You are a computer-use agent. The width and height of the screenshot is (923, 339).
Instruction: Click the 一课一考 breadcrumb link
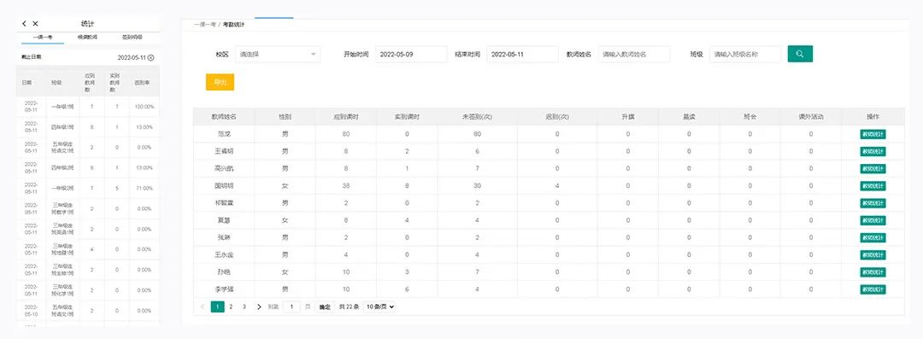[204, 25]
